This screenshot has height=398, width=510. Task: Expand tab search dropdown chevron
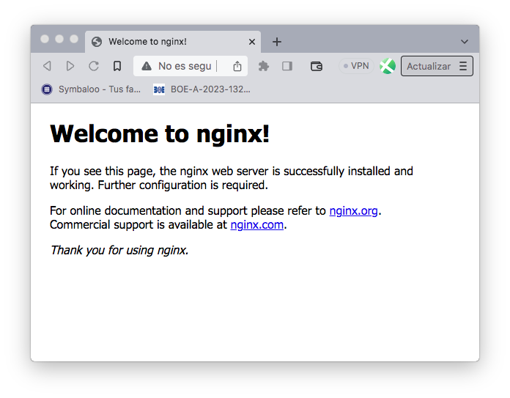tap(465, 42)
